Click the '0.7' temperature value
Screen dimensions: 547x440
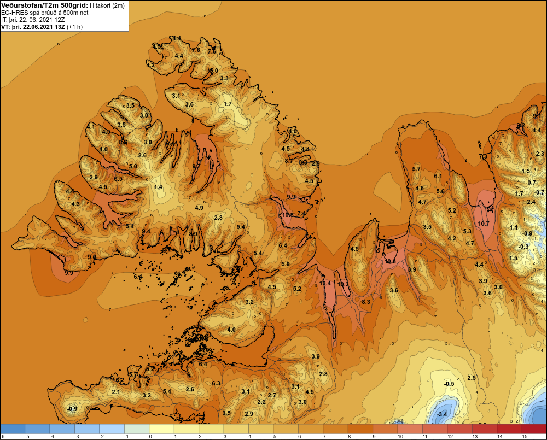pos(532,183)
